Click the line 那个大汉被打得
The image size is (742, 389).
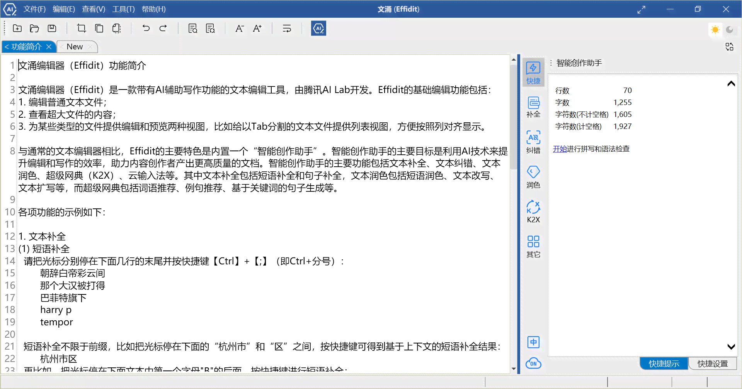pos(73,286)
